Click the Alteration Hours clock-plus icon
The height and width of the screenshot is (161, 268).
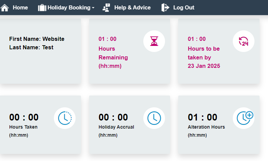click(245, 118)
